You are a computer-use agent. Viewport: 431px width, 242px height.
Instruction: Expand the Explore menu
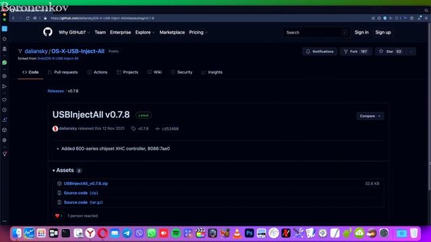[145, 32]
